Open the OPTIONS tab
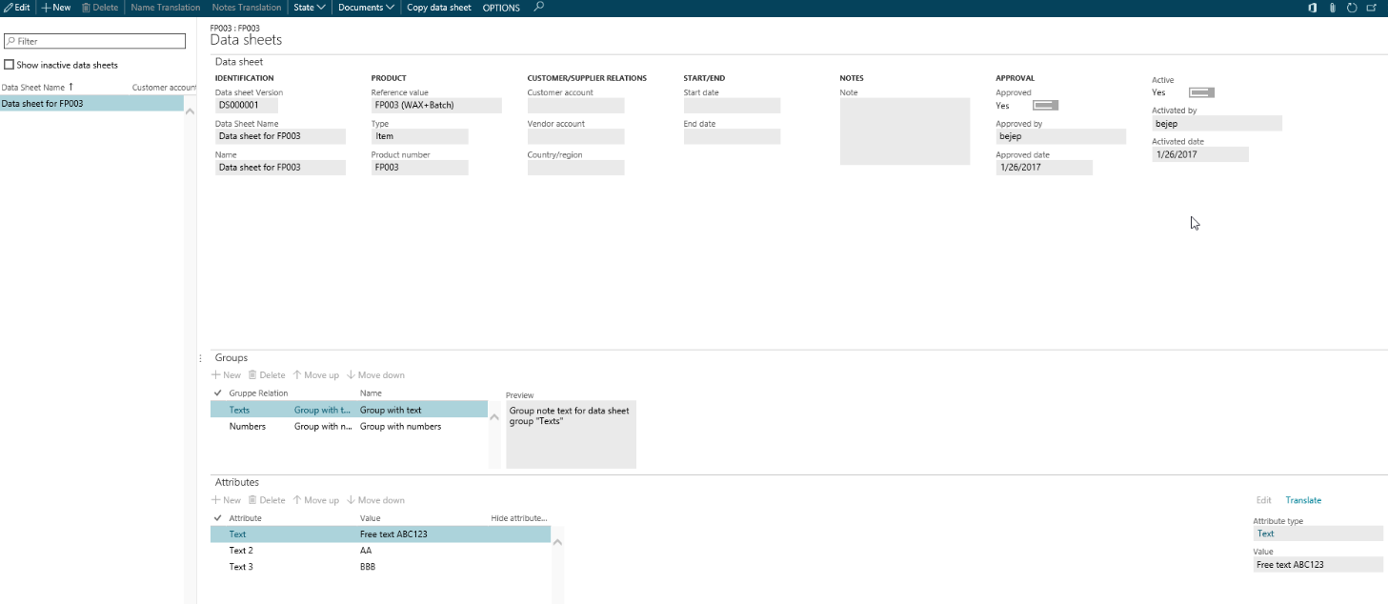 click(501, 8)
